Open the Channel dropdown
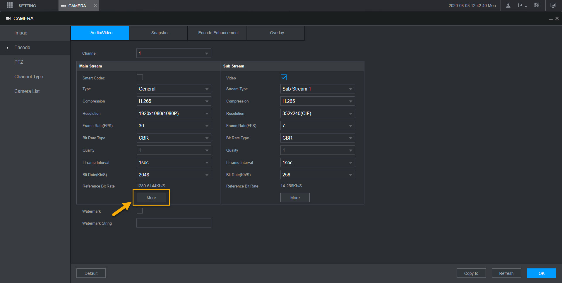562x283 pixels. pyautogui.click(x=174, y=53)
